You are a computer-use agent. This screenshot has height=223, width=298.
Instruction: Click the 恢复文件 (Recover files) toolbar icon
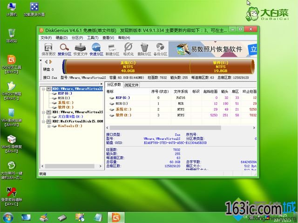pyautogui.click(x=81, y=49)
